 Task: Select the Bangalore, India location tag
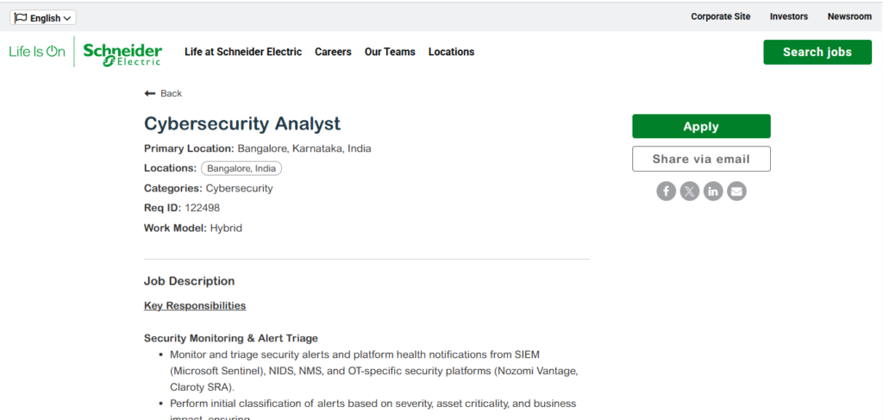point(241,168)
